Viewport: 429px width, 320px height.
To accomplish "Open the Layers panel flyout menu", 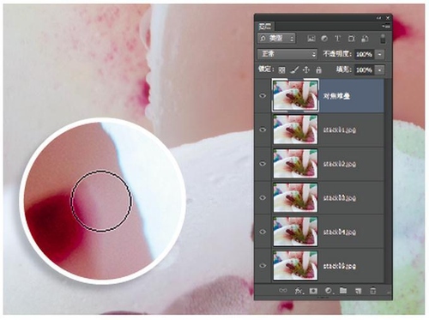I will tap(386, 26).
